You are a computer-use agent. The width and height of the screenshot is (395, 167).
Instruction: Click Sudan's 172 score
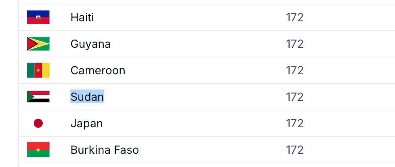coord(294,97)
